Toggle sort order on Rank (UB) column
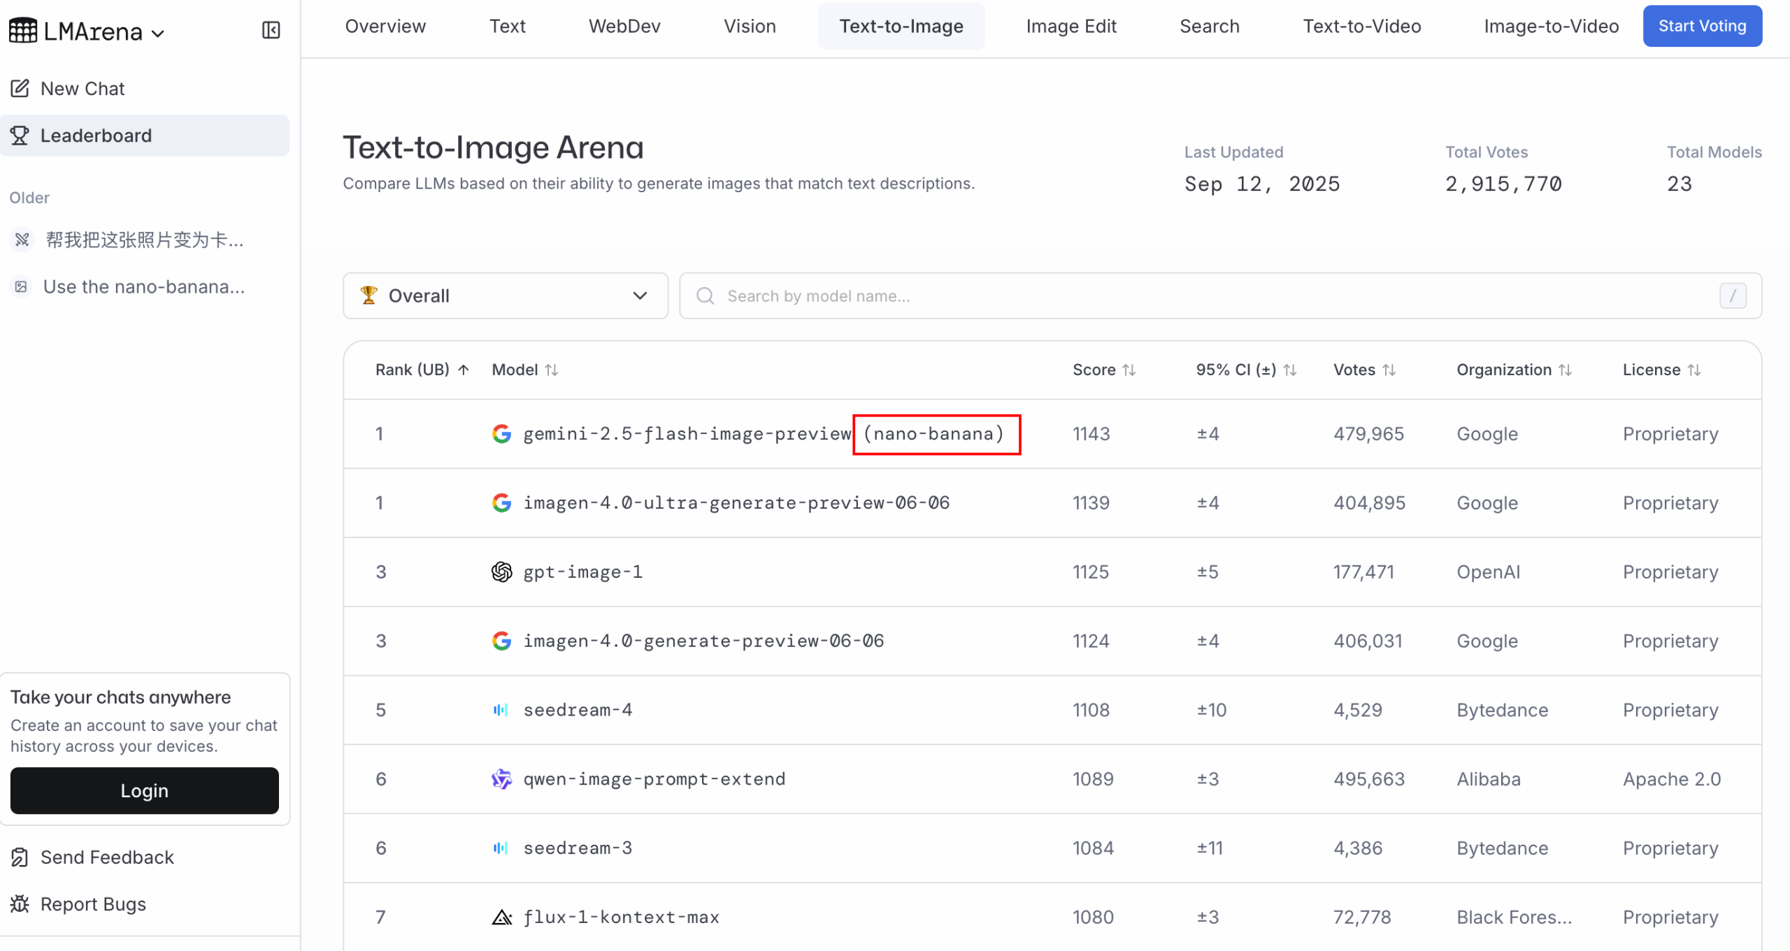Image resolution: width=1790 pixels, height=951 pixels. (463, 370)
